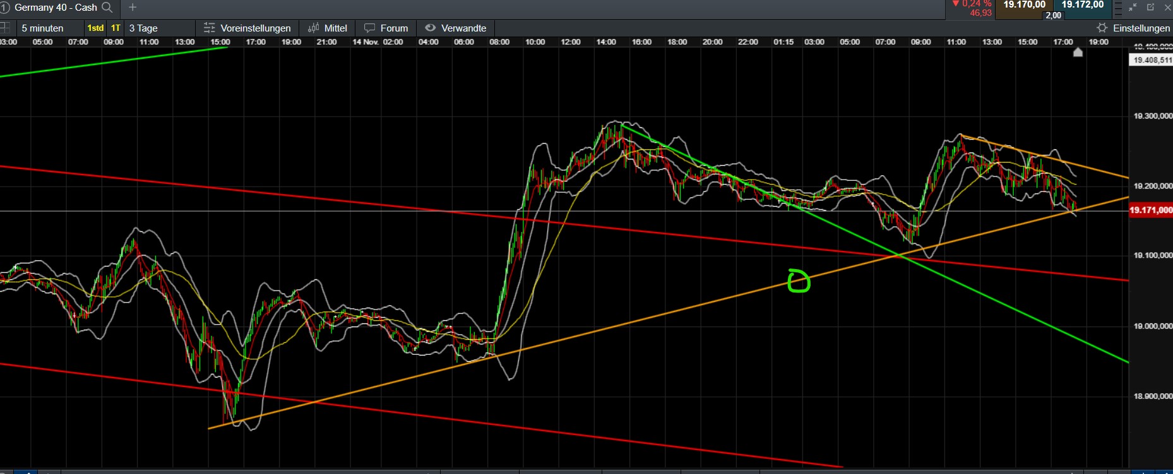Open the instrument search magnifier
This screenshot has width=1173, height=474.
pyautogui.click(x=107, y=8)
